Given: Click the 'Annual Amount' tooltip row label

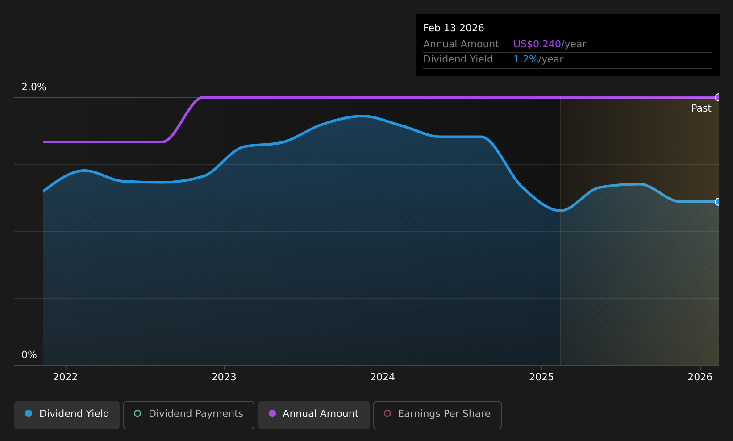Looking at the screenshot, I should coord(461,44).
